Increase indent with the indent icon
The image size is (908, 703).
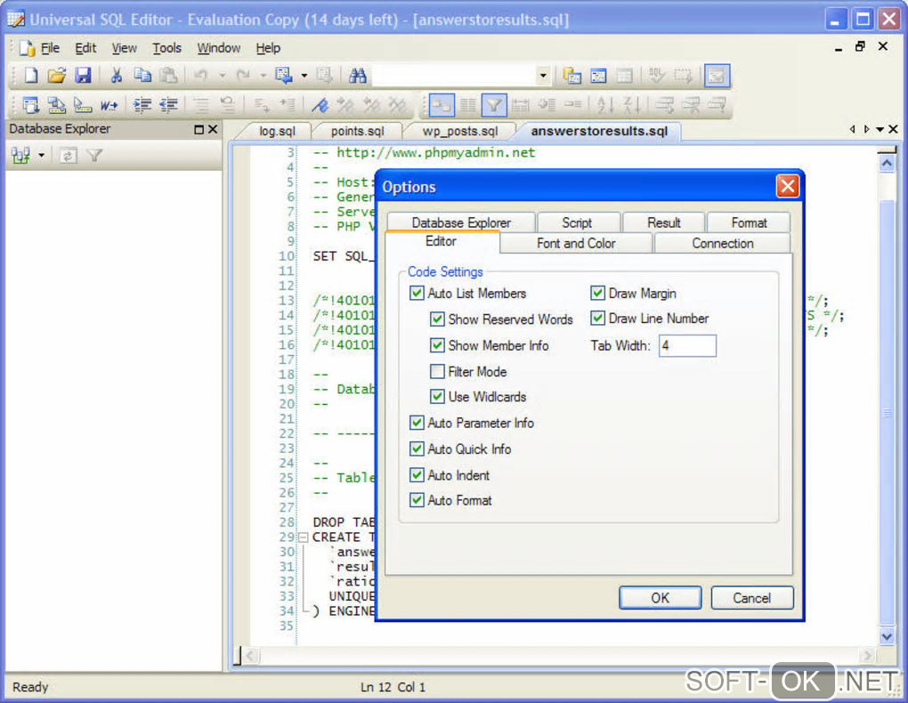[x=142, y=105]
